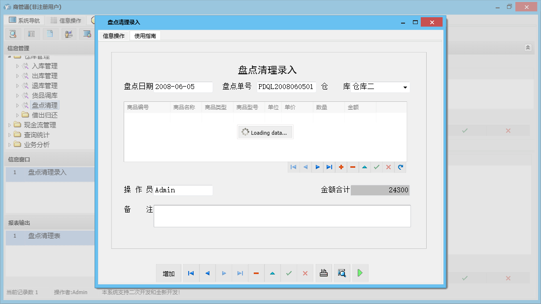Click the green run arrow icon at bottom
The width and height of the screenshot is (541, 304).
click(x=360, y=273)
